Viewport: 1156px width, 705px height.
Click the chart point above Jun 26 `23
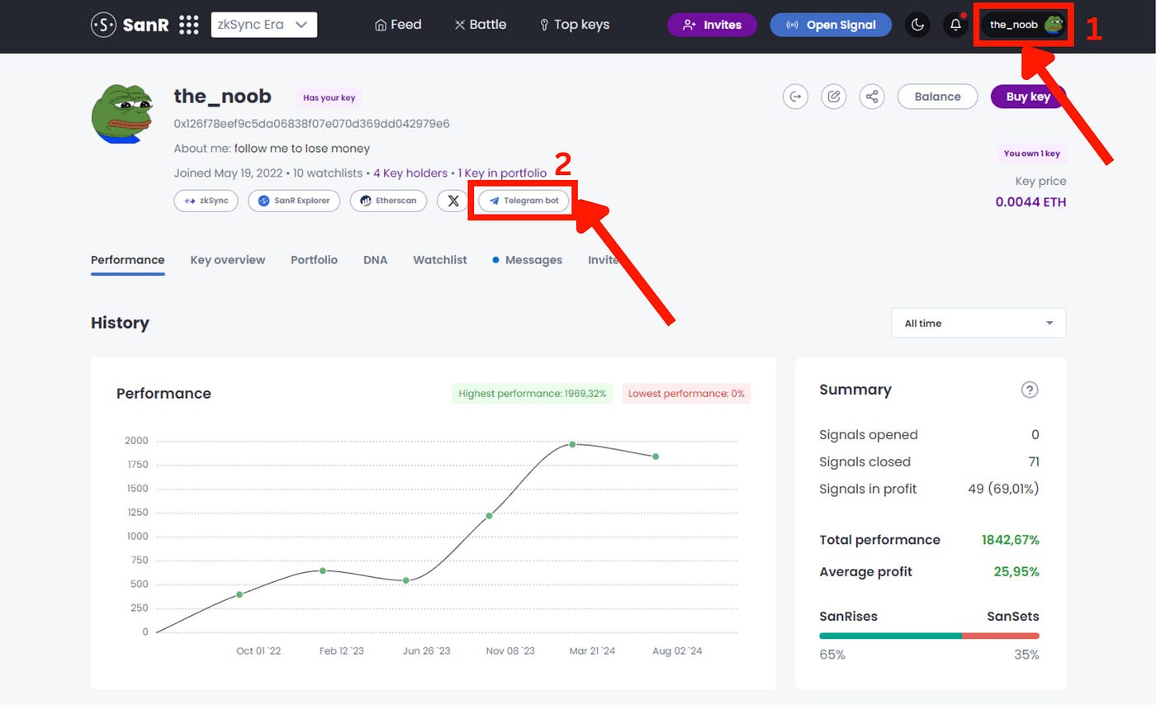(406, 580)
